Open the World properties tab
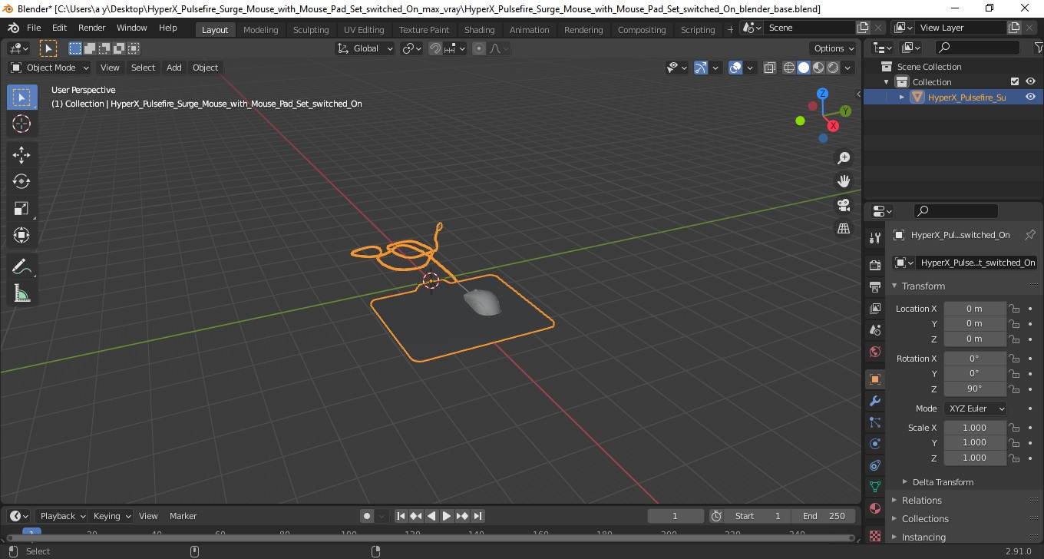Screen dimensions: 1044x559 point(874,352)
